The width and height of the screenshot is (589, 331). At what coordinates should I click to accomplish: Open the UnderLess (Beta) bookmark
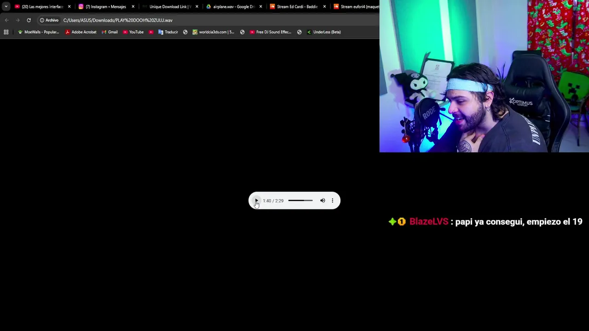pos(324,32)
